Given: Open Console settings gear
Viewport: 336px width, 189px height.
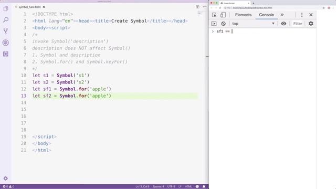Looking at the screenshot, I should click(311, 24).
